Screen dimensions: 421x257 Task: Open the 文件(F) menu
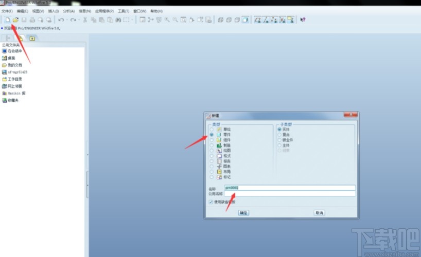tap(7, 11)
